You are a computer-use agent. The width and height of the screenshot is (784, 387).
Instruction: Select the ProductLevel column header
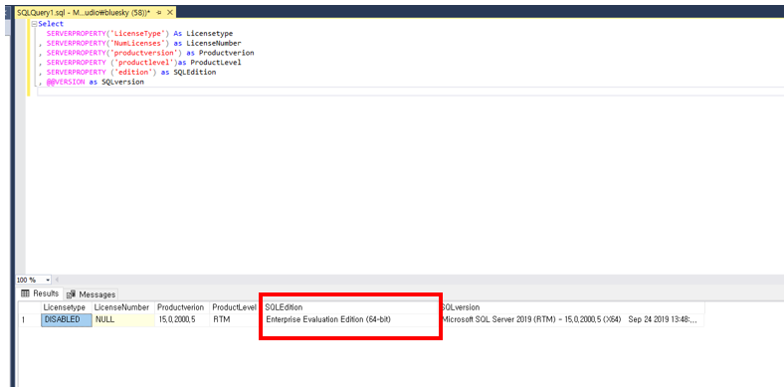click(x=234, y=307)
